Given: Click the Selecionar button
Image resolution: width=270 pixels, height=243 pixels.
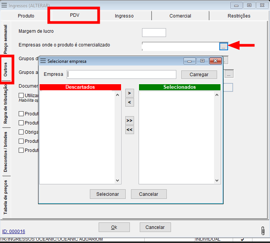Looking at the screenshot, I should click(108, 194).
